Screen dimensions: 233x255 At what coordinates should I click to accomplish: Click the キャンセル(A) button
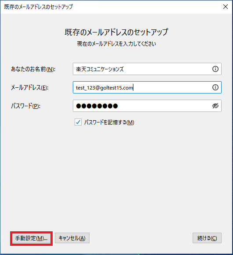coord(72,238)
